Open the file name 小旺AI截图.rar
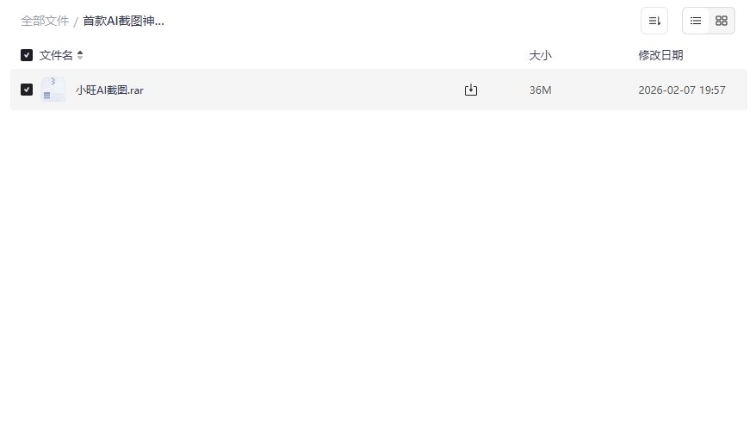This screenshot has width=756, height=447. (x=109, y=90)
